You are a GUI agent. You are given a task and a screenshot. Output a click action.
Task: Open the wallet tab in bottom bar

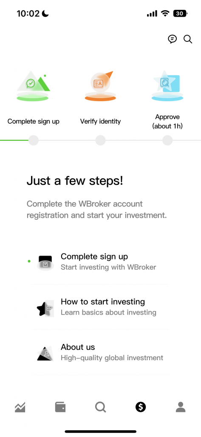(x=60, y=407)
